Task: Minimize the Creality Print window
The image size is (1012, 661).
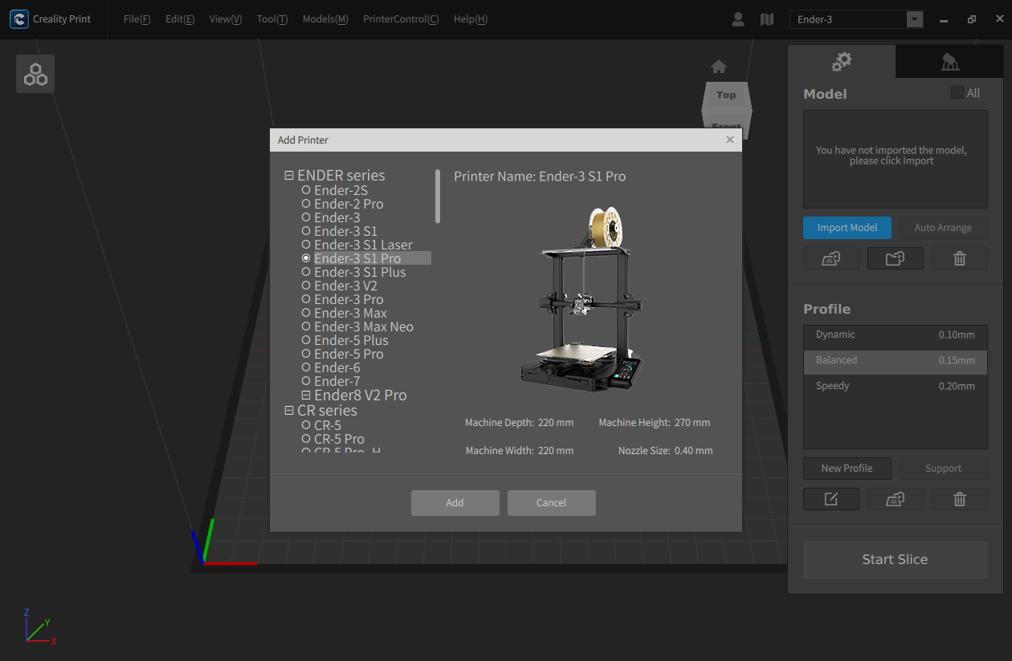Action: tap(944, 20)
